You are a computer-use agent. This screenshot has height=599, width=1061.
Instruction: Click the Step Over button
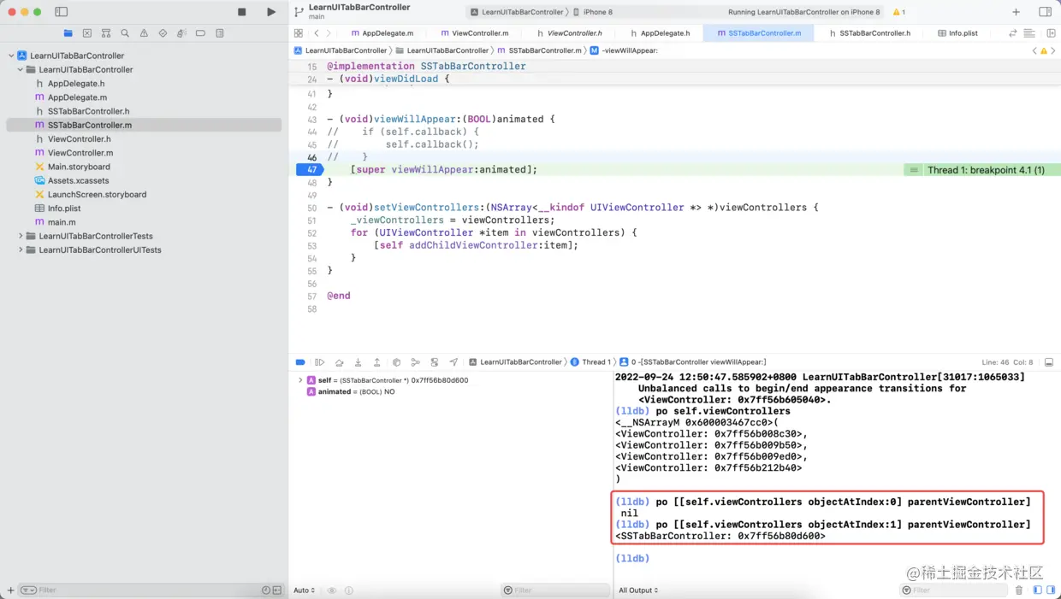click(339, 362)
